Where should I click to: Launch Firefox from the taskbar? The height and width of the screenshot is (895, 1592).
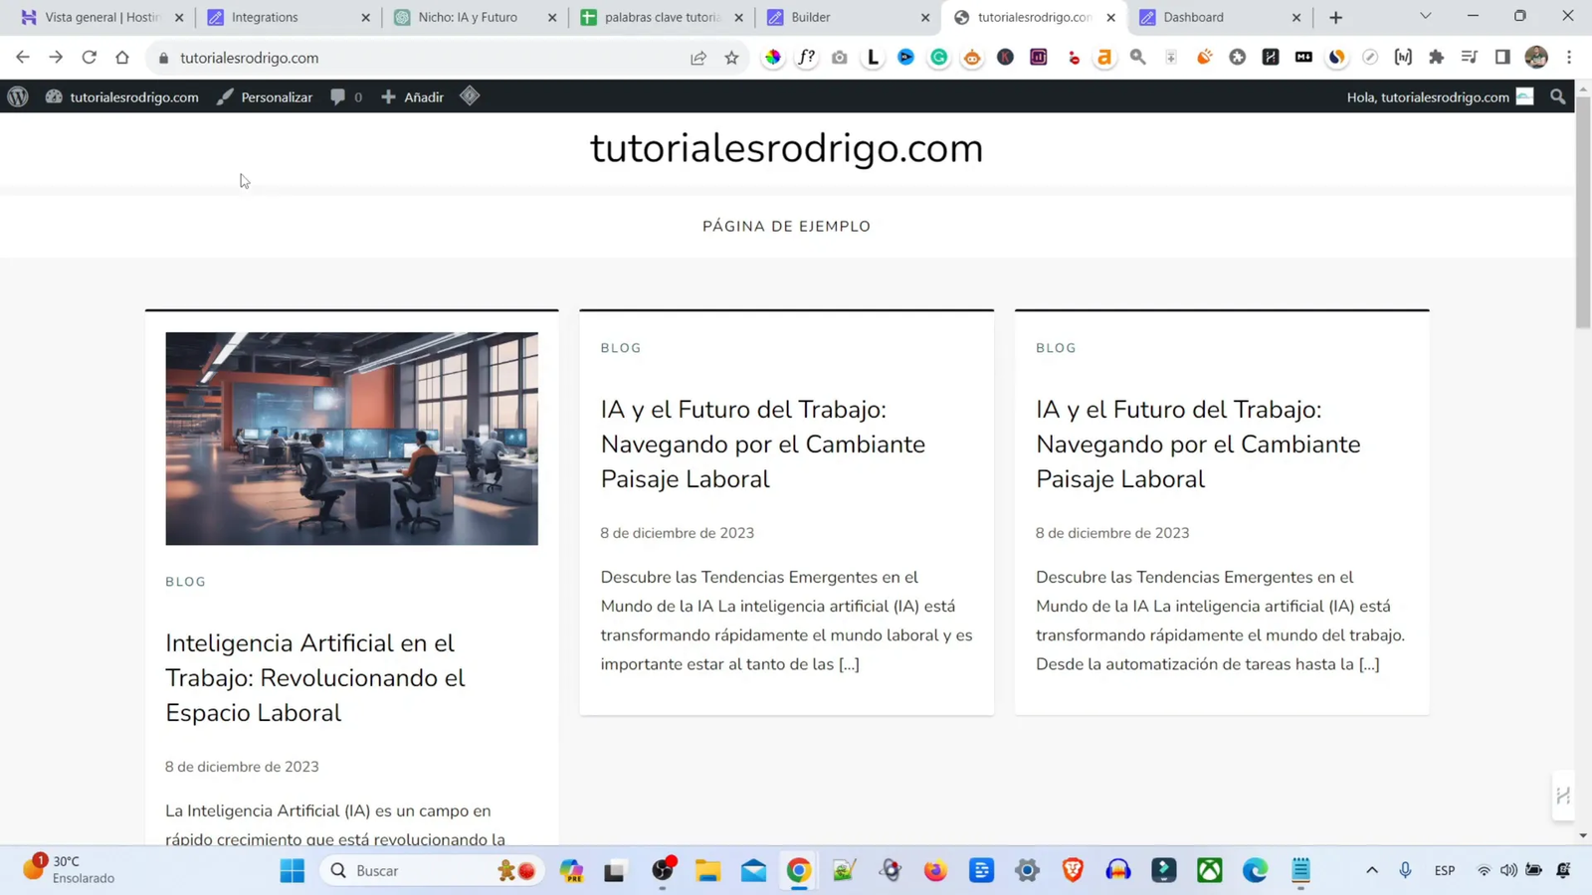point(935,870)
